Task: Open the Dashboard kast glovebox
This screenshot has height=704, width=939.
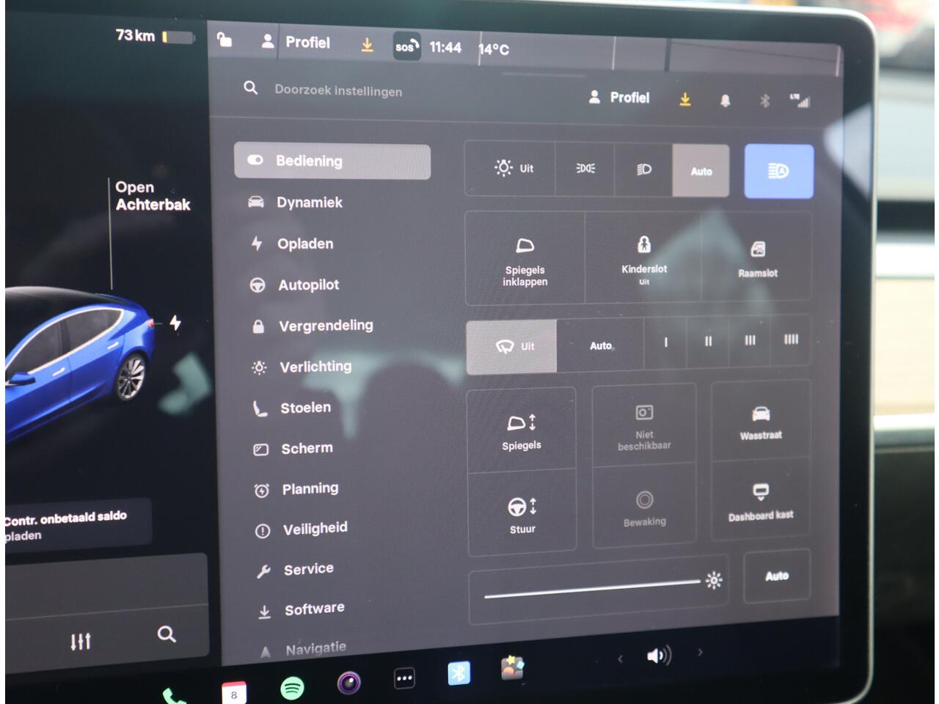Action: (761, 501)
